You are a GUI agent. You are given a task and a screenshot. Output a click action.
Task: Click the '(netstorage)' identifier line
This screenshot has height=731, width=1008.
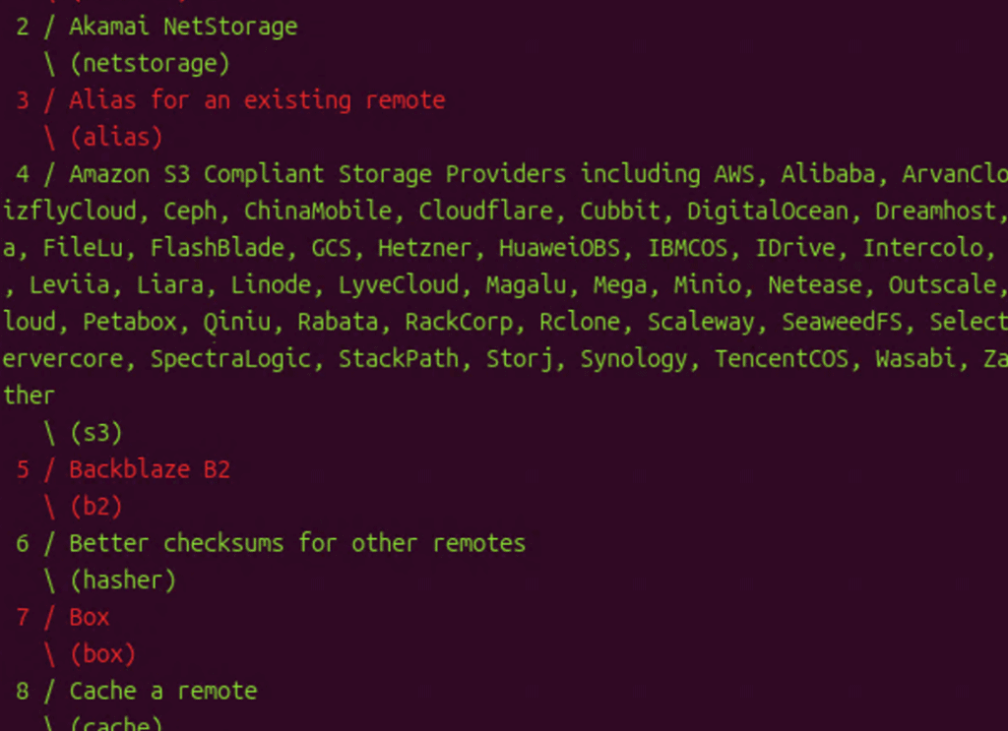click(149, 64)
